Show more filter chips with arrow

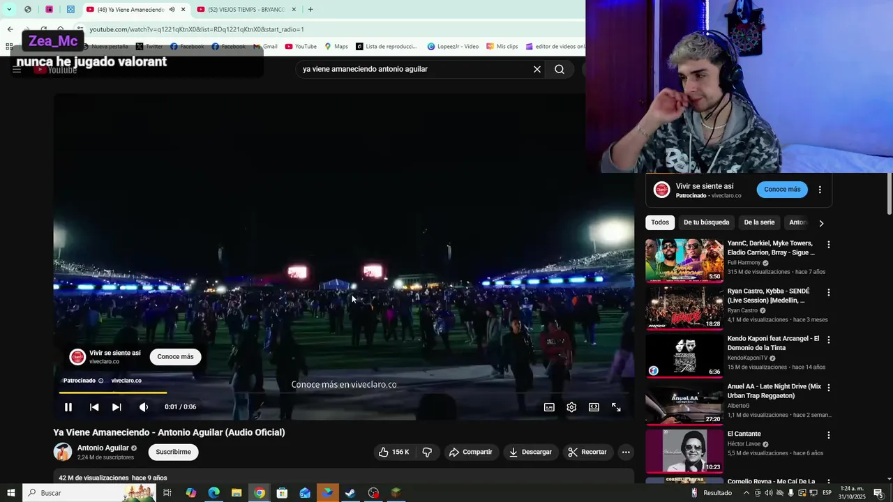821,223
